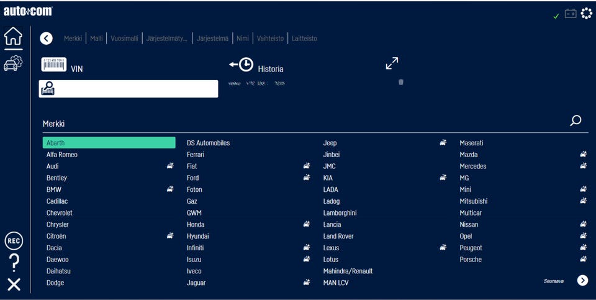596x300 pixels.
Task: Select Maserati brand
Action: pos(471,143)
